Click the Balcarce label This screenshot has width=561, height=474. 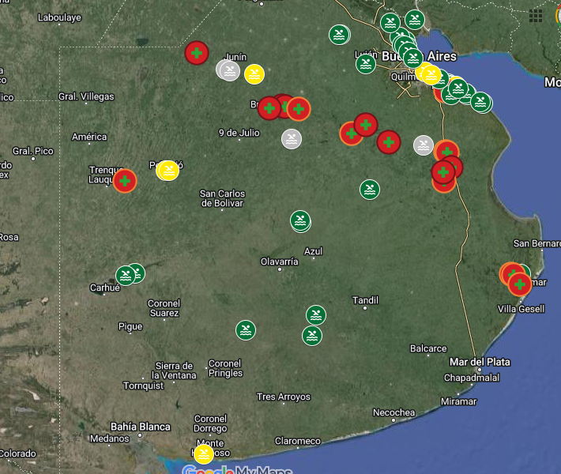pos(428,348)
